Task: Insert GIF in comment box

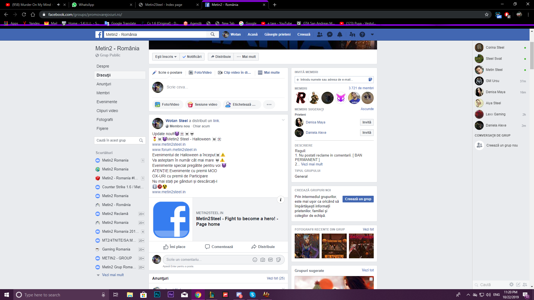Action: [270, 260]
